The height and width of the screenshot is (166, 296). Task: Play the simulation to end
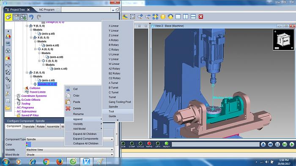292,145
